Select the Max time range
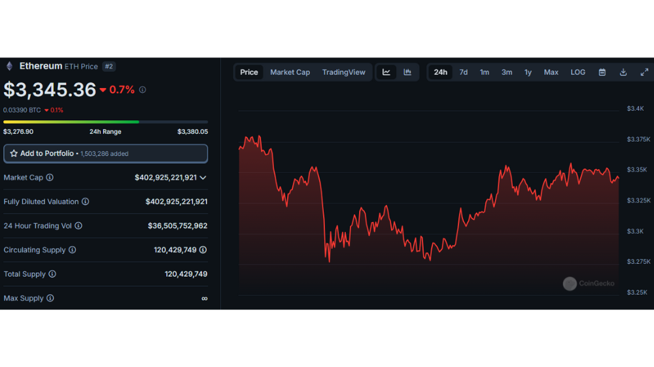The height and width of the screenshot is (367, 654). pyautogui.click(x=551, y=72)
